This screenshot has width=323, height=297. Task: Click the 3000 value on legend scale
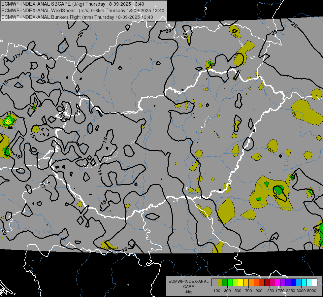[x=301, y=291]
